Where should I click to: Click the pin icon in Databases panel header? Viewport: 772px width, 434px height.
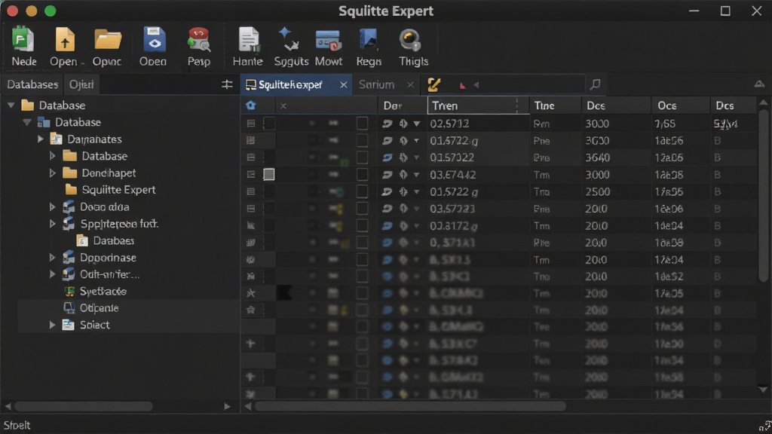(x=227, y=84)
